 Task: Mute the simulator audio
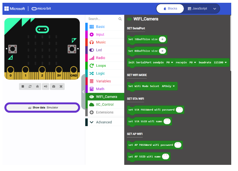coord(45,86)
